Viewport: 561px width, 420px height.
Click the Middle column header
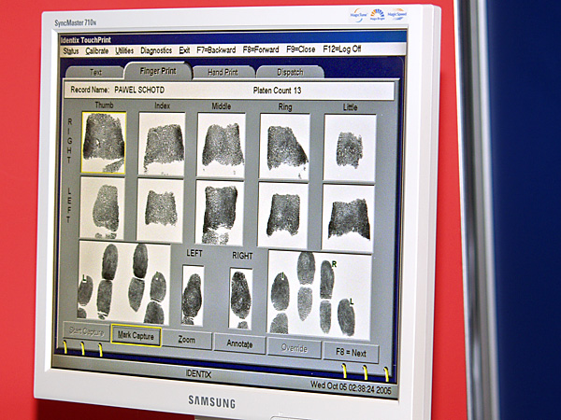click(221, 106)
